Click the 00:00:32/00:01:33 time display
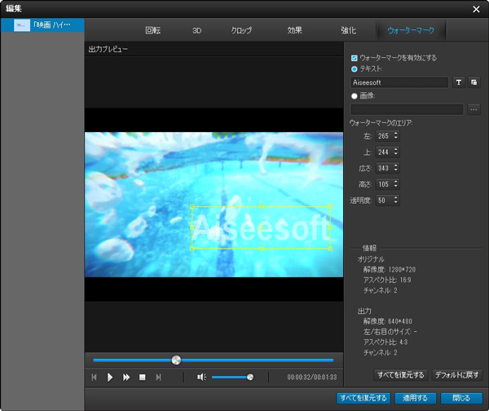Screen dimensions: 489x411 tap(312, 378)
